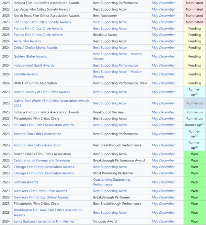The image size is (206, 225).
Task: Click Best Supporting Performance in Independent Spirit row
Action: click(x=115, y=65)
